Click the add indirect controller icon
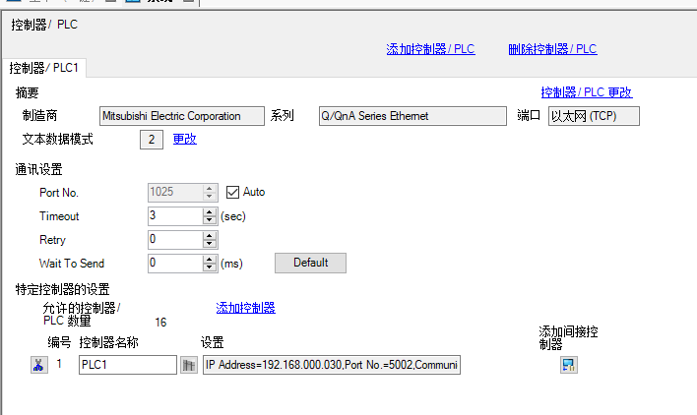The width and height of the screenshot is (697, 415). (568, 365)
